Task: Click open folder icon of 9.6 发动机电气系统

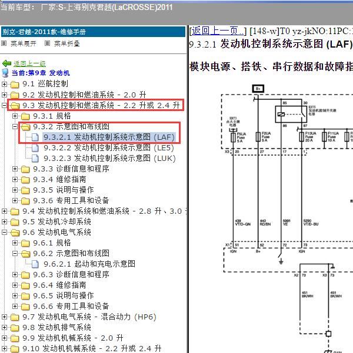Action: (x=15, y=233)
